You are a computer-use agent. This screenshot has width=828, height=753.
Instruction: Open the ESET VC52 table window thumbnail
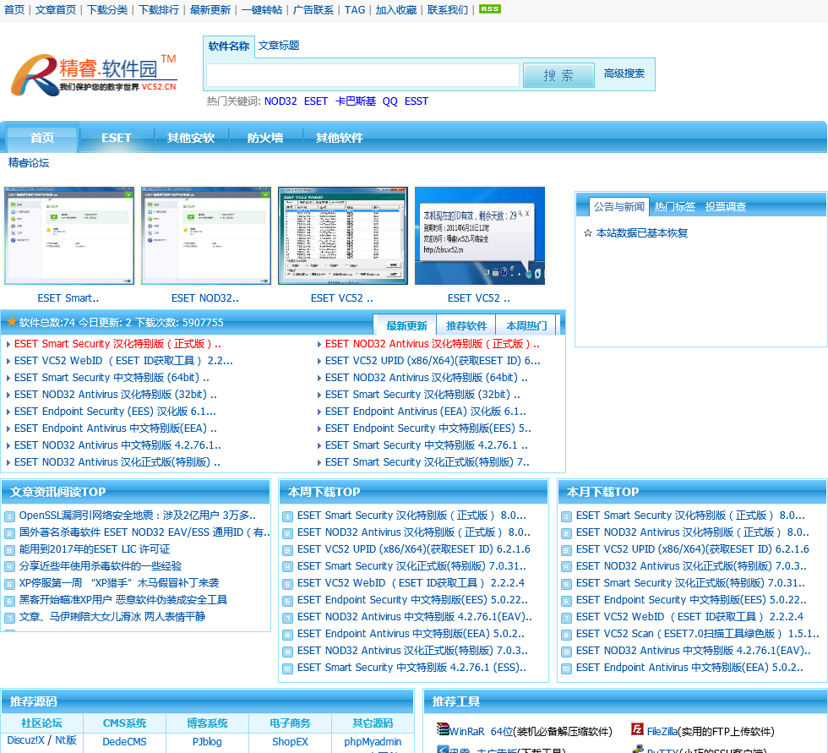pos(343,236)
